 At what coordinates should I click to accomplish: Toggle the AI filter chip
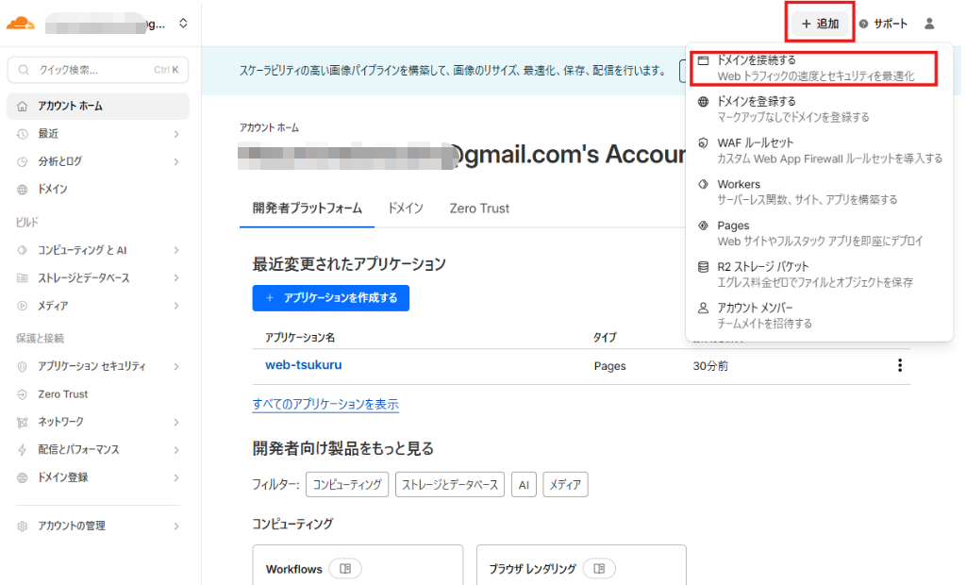(x=524, y=484)
